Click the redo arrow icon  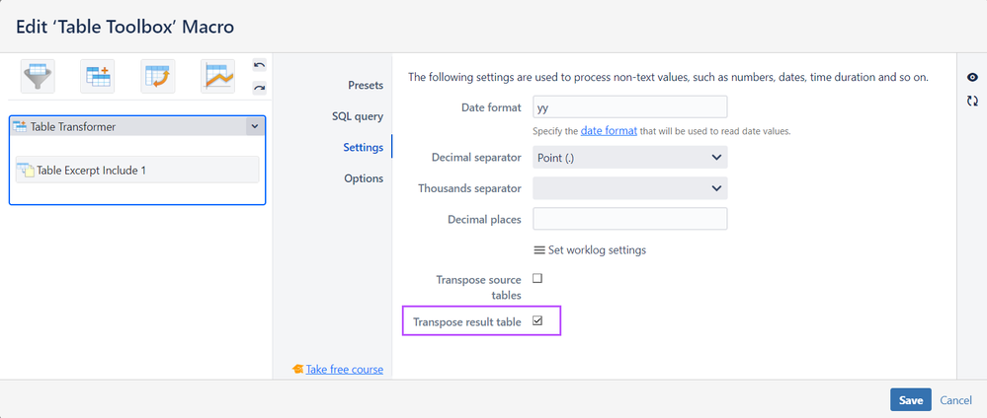[x=259, y=88]
